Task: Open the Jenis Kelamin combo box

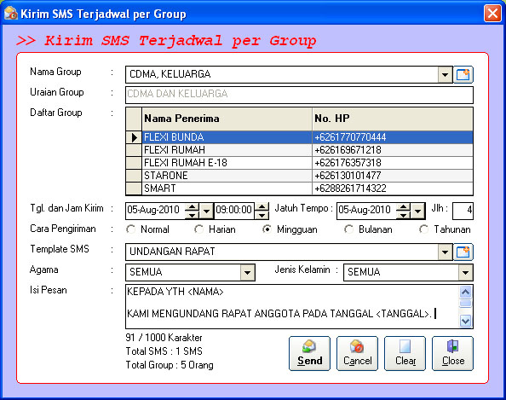Action: click(465, 272)
